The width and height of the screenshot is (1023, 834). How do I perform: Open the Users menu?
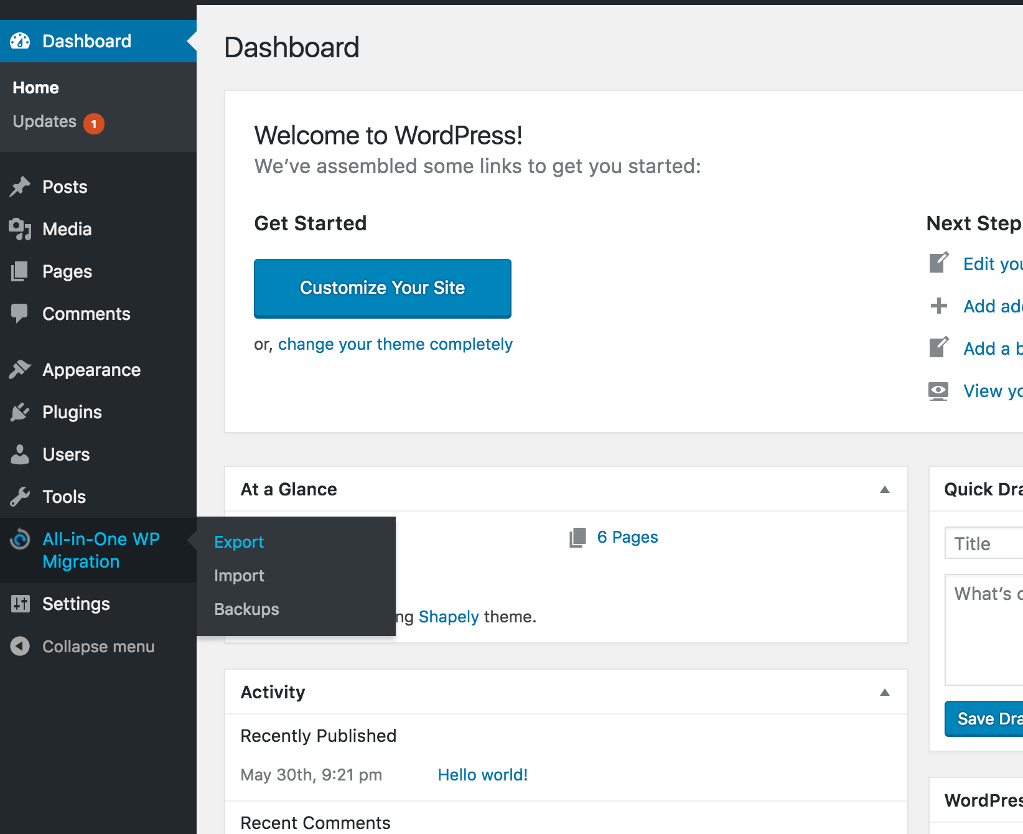pos(98,454)
